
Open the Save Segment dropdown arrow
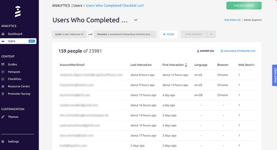211,34
